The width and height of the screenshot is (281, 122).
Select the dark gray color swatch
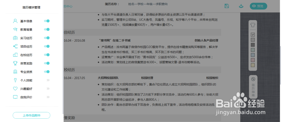tap(253, 45)
